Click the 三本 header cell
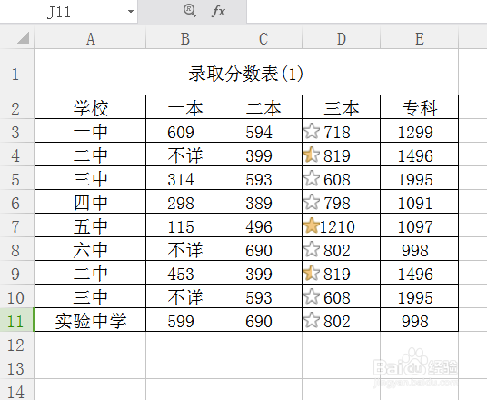This screenshot has height=400, width=487. click(342, 107)
